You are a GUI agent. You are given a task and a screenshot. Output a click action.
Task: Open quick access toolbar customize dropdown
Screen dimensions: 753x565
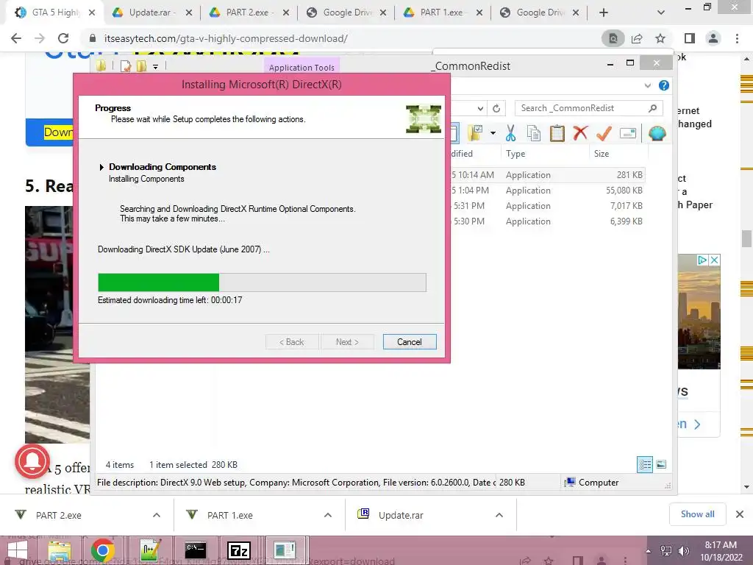(x=156, y=67)
